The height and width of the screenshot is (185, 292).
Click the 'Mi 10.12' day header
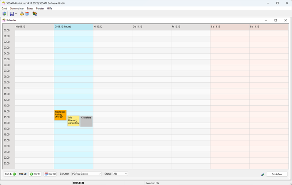click(x=113, y=27)
